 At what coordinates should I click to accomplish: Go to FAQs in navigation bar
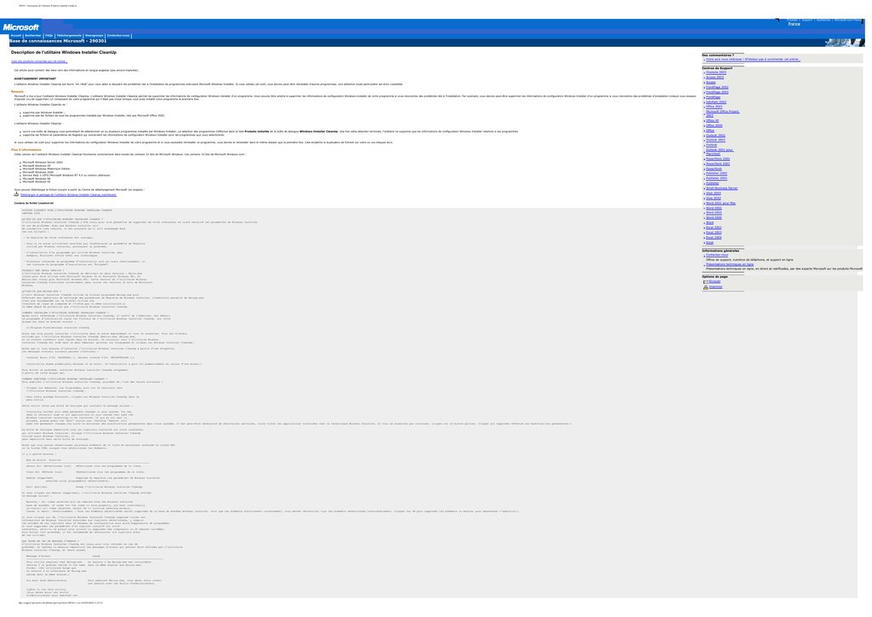[x=49, y=36]
